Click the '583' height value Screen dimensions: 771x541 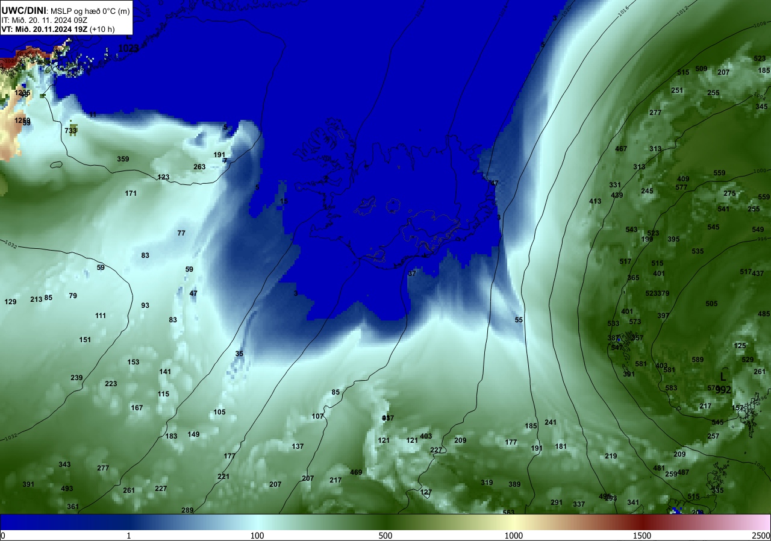coord(671,388)
